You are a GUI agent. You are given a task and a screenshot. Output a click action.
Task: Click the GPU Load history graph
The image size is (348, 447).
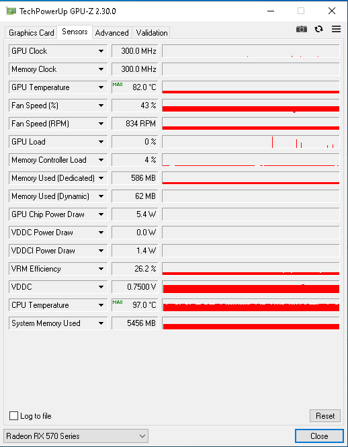251,142
